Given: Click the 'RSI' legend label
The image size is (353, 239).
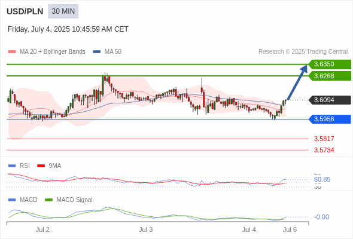Looking at the screenshot, I should (x=25, y=166).
